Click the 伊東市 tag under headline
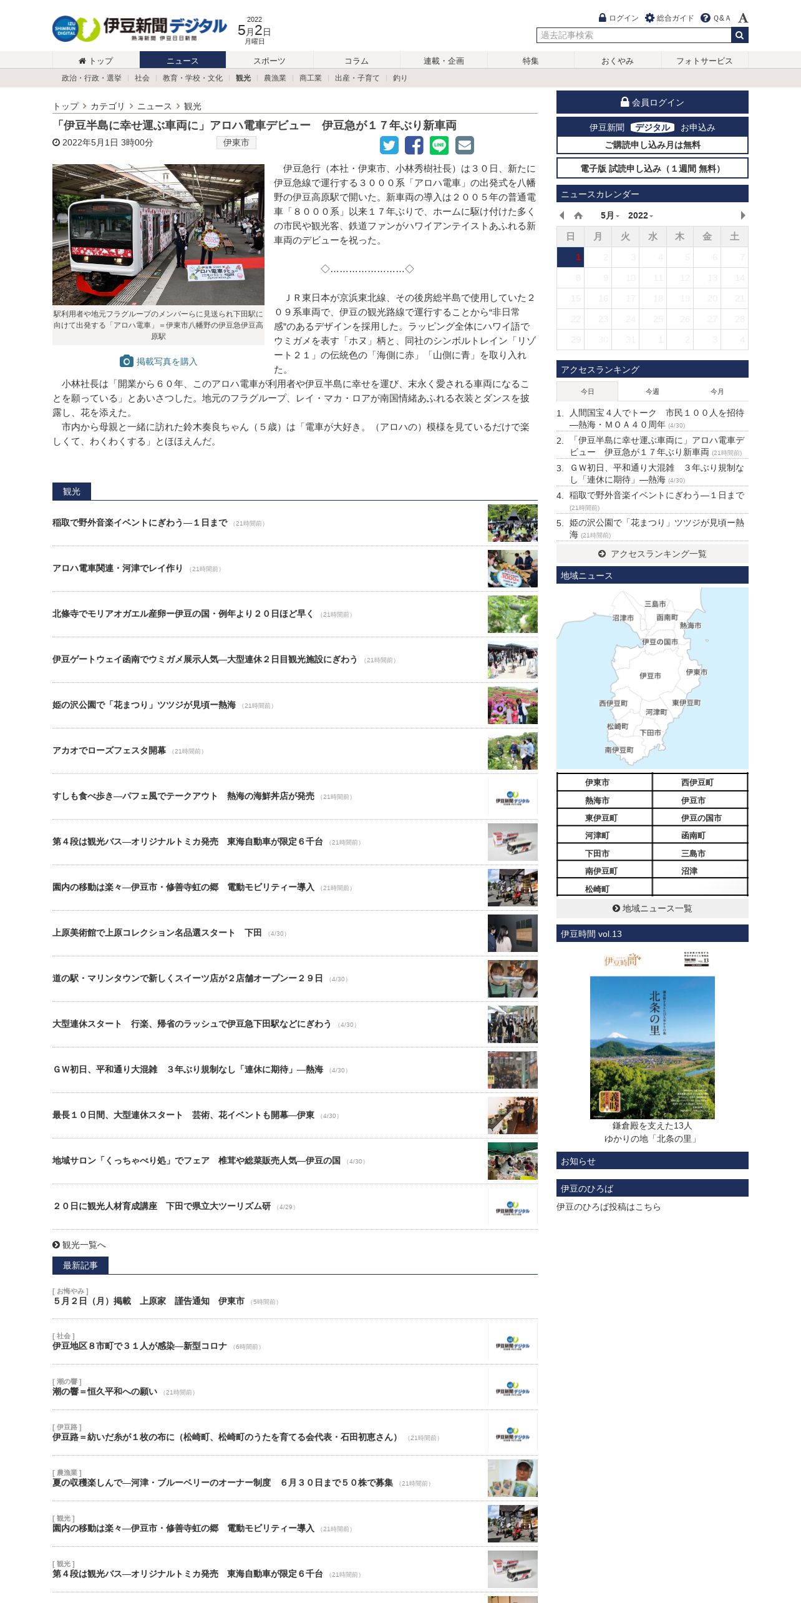801x1603 pixels. click(x=236, y=143)
